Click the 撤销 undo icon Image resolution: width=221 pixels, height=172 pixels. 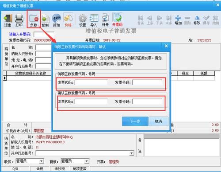[x=216, y=20]
